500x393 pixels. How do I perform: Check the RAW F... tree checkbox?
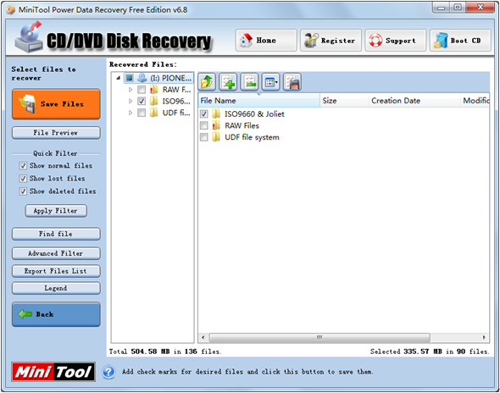142,90
